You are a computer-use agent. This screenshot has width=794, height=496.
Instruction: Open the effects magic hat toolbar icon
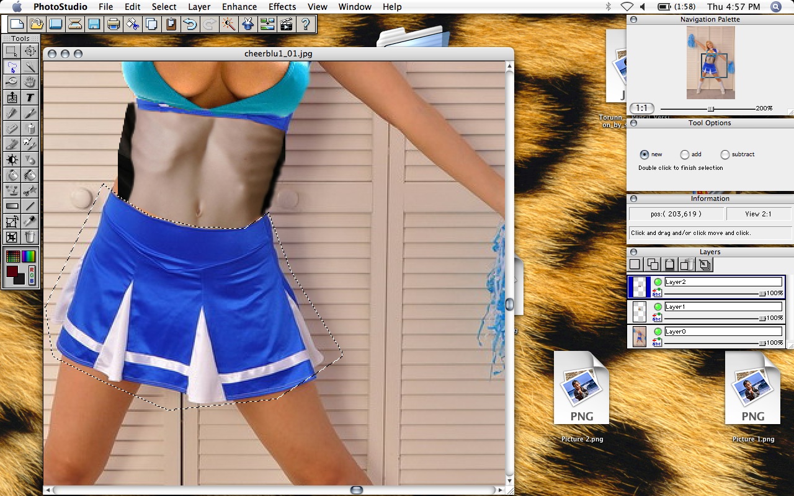pos(248,24)
